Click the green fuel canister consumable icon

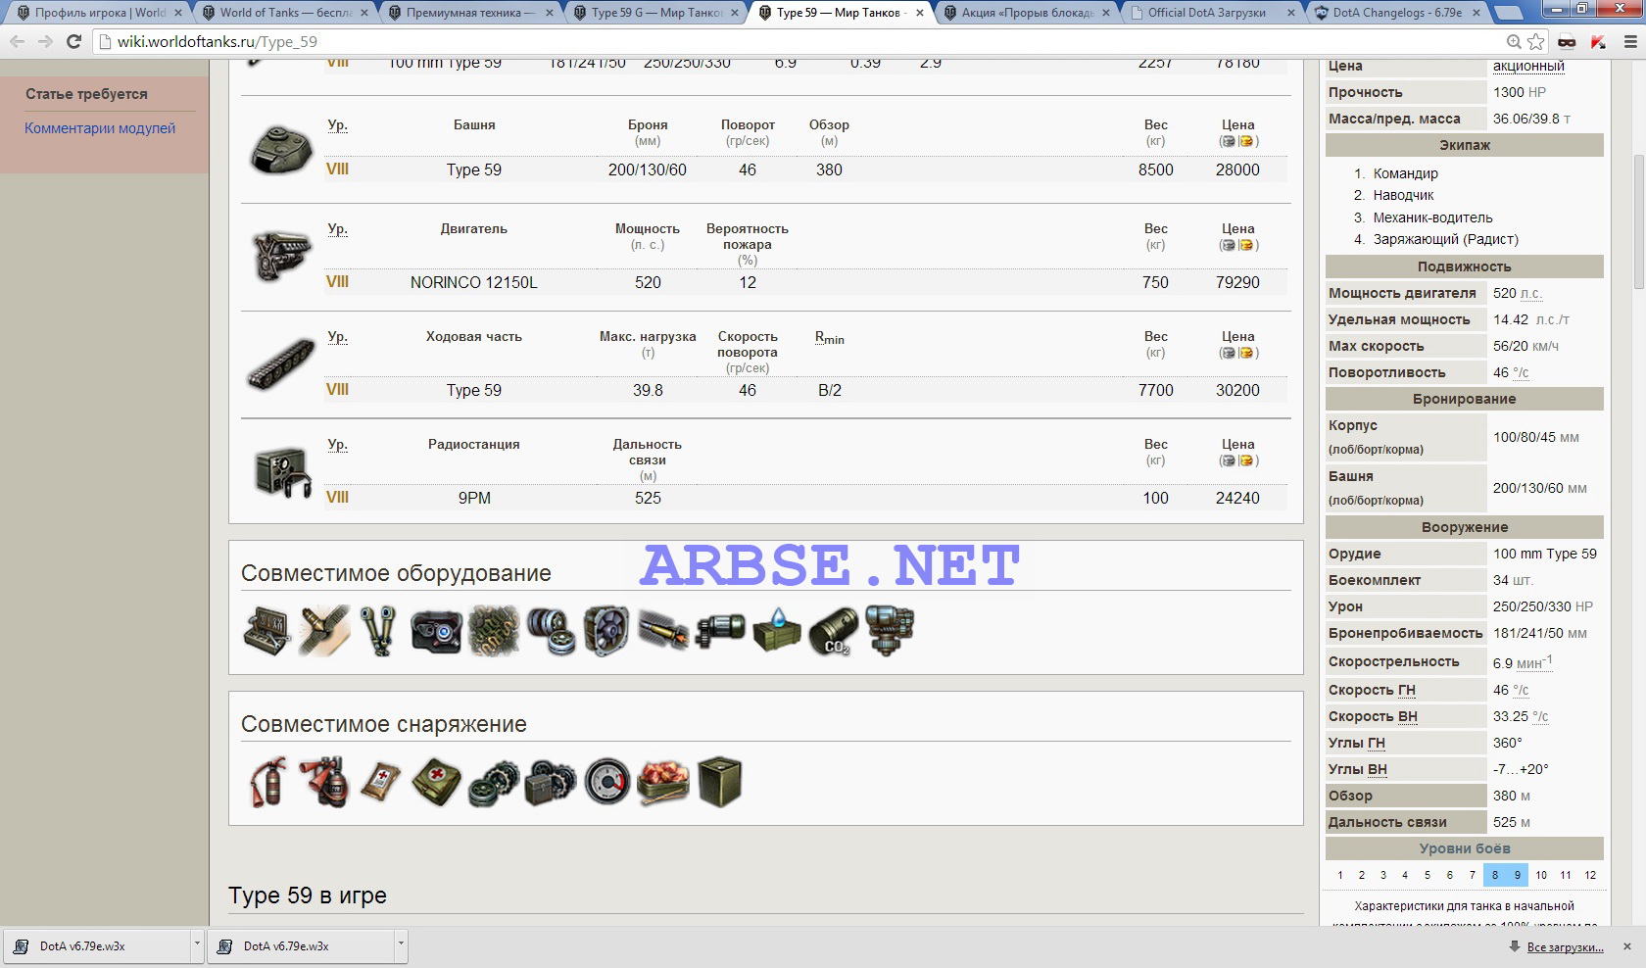720,782
